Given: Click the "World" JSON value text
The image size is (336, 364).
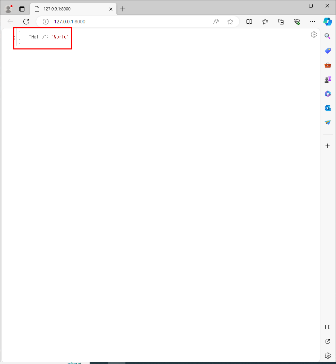Looking at the screenshot, I should (x=60, y=37).
